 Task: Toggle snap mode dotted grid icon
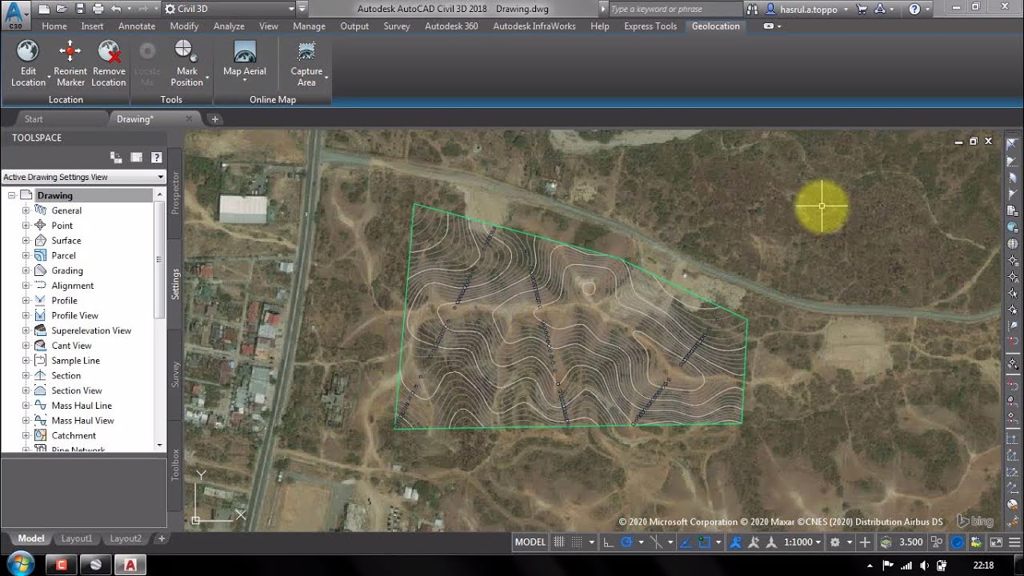(x=576, y=542)
